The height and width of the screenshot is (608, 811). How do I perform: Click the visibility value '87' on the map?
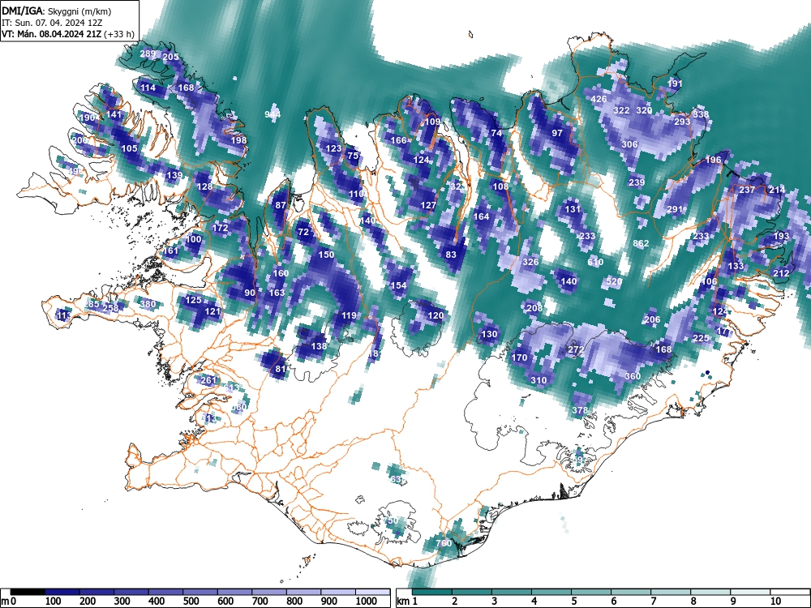click(281, 205)
